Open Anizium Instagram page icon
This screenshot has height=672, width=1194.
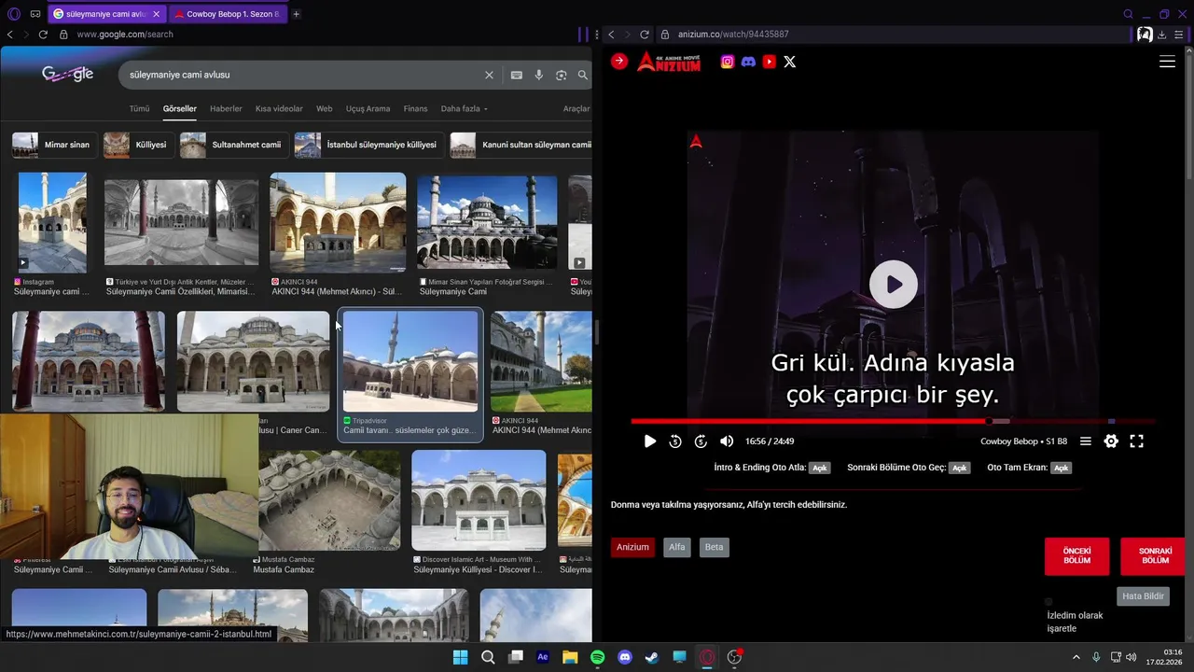coord(728,62)
